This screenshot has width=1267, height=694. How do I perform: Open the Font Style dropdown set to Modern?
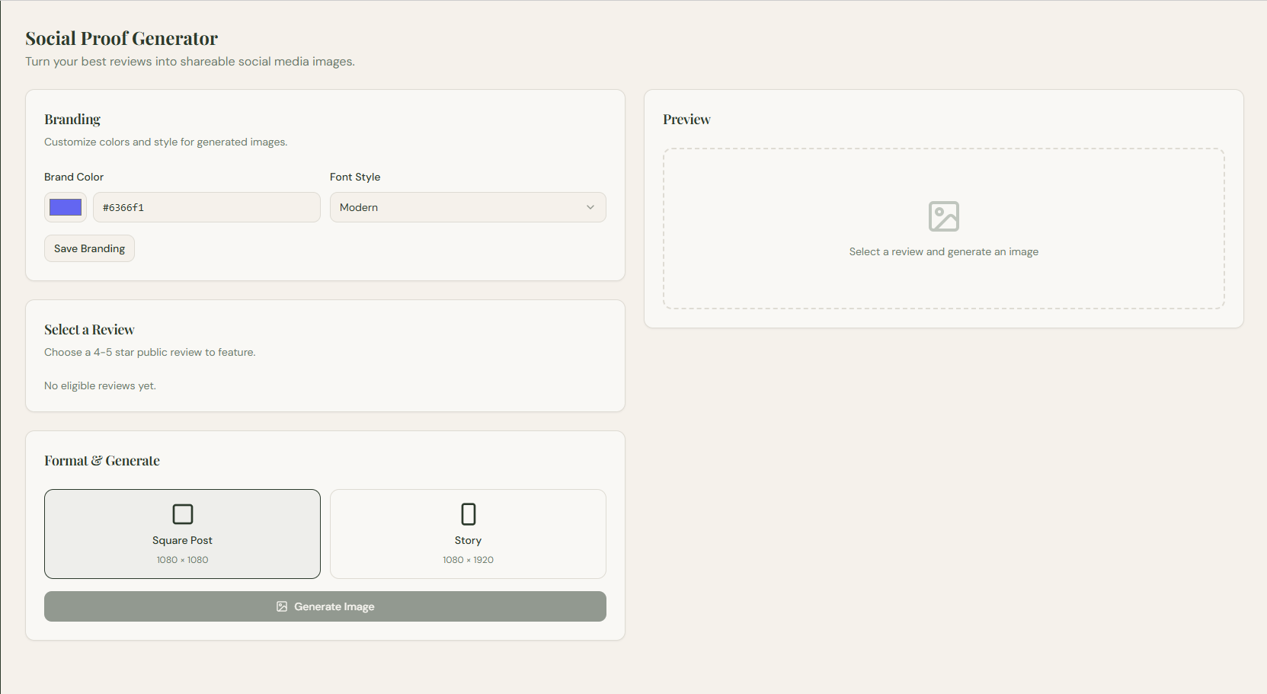(x=468, y=207)
